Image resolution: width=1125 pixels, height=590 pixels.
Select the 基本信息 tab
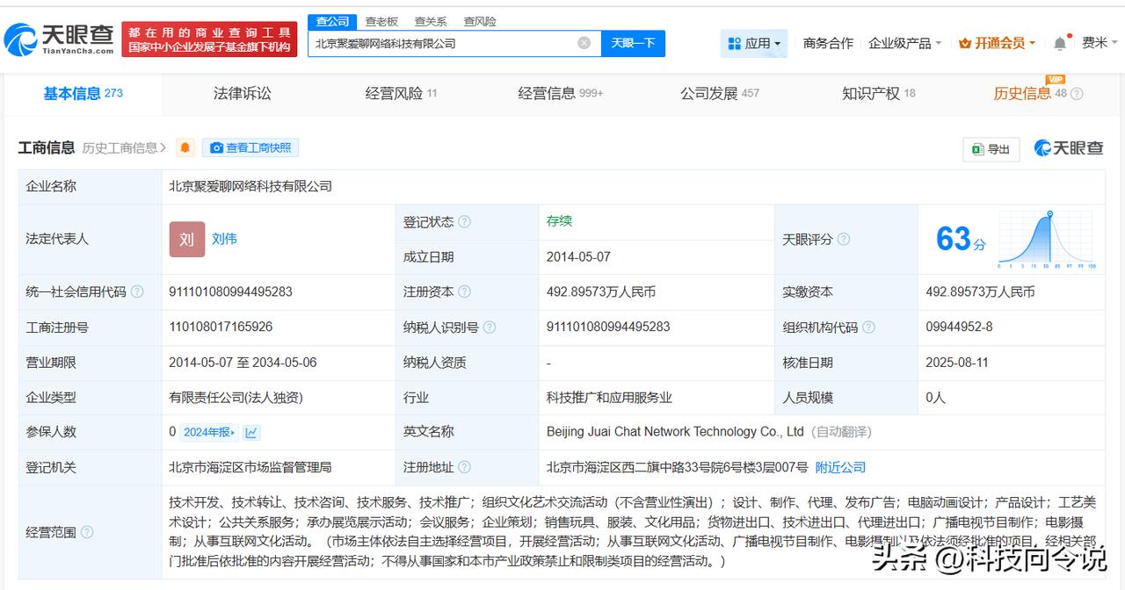point(83,93)
